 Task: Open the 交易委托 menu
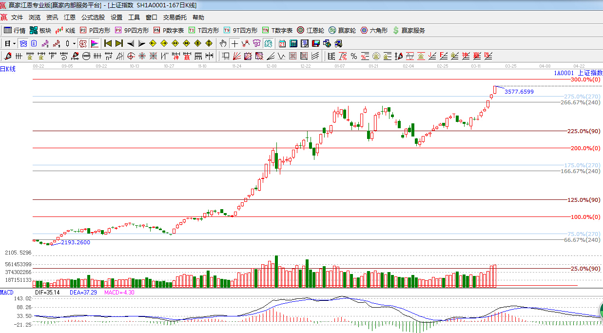[x=175, y=18]
